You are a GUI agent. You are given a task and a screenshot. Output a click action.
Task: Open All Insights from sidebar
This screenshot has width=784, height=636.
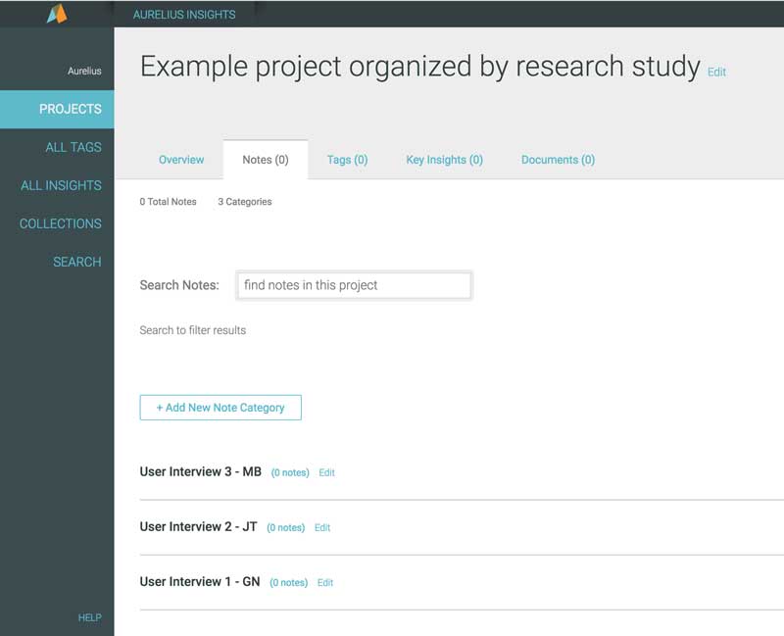pyautogui.click(x=61, y=185)
